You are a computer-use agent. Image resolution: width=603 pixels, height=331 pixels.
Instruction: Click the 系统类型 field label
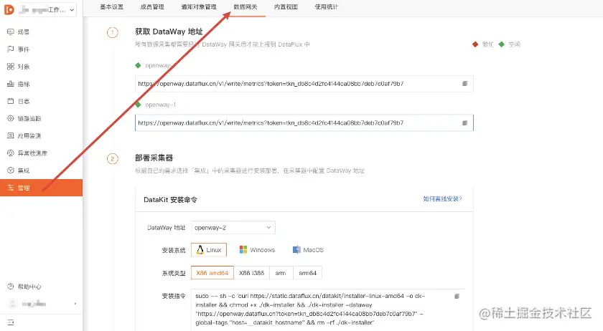(x=174, y=274)
